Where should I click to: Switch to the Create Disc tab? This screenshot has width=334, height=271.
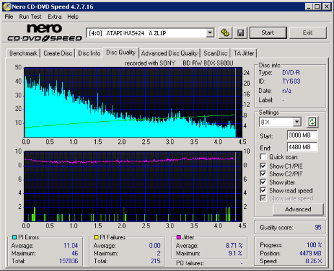58,53
